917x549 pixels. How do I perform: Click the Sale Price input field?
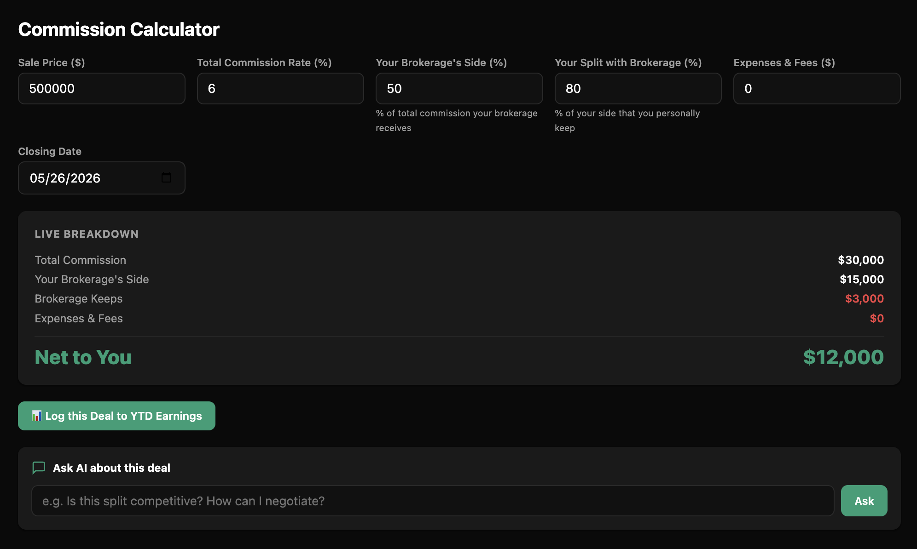coord(101,88)
